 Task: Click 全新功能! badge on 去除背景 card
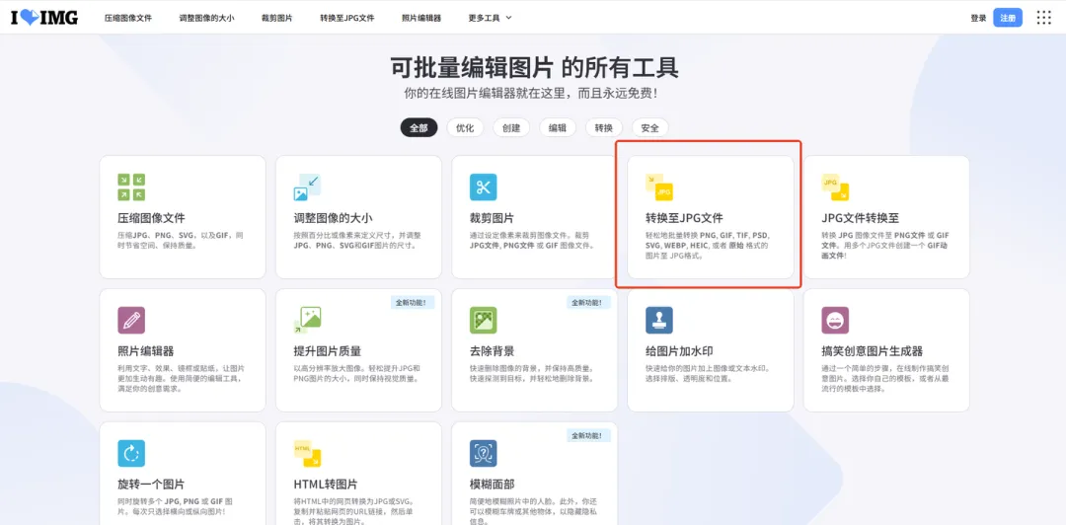click(588, 303)
